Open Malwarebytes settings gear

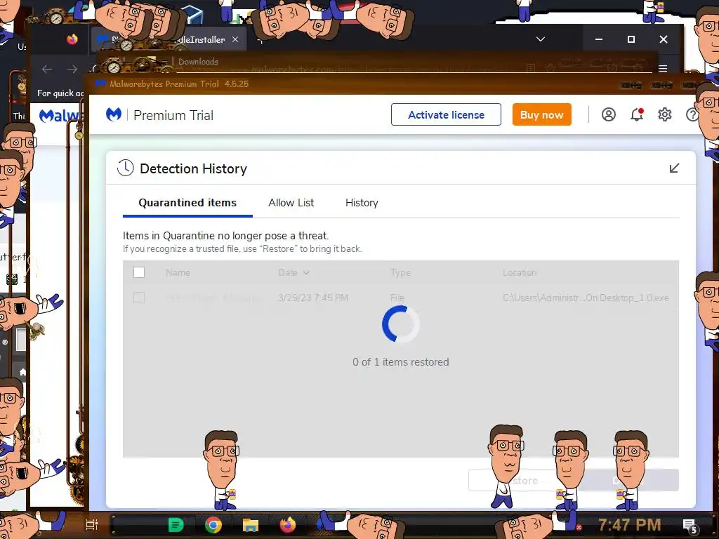pos(664,114)
